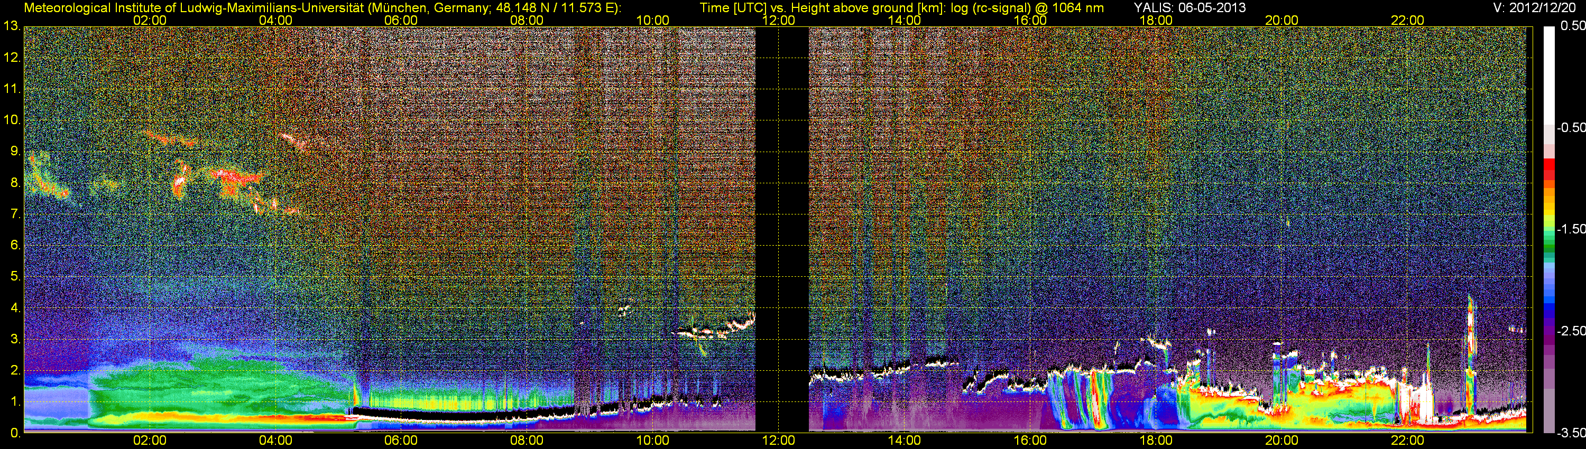
Task: Click the 14:00 label on the bottom time axis
Action: (x=905, y=441)
